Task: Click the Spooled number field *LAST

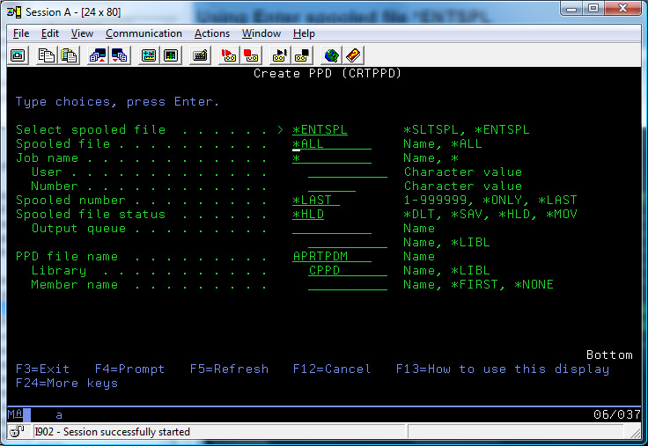Action: (316, 201)
